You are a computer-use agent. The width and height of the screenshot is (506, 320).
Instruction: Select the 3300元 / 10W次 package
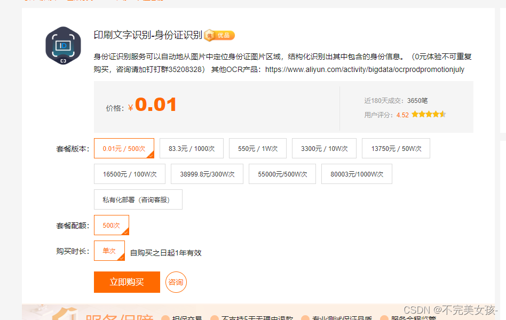pos(325,148)
